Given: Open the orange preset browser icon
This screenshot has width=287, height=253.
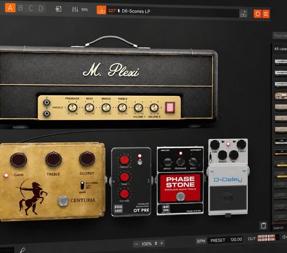Looking at the screenshot, I should coord(101,10).
